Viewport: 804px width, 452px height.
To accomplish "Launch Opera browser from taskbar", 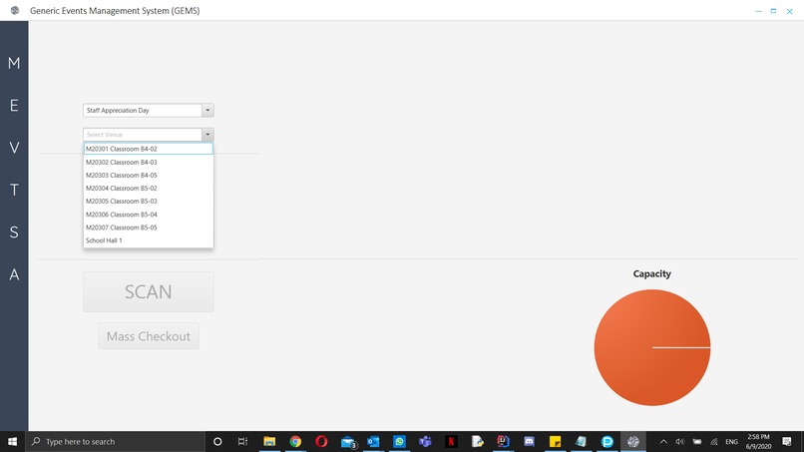I will click(321, 441).
